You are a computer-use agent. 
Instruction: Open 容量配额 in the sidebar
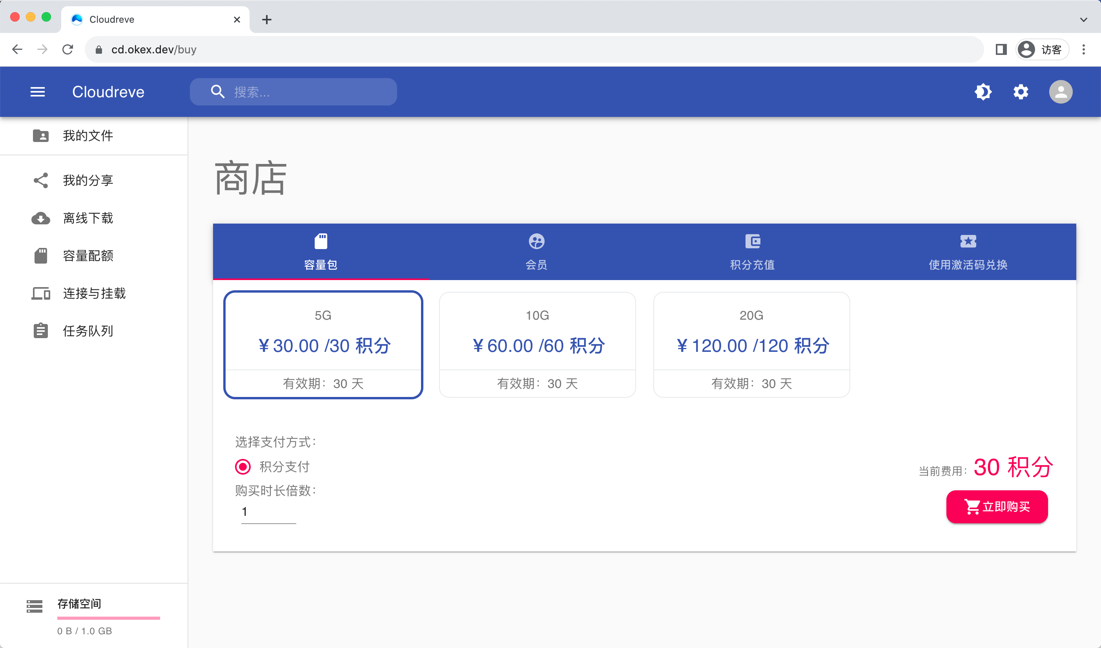pyautogui.click(x=94, y=256)
